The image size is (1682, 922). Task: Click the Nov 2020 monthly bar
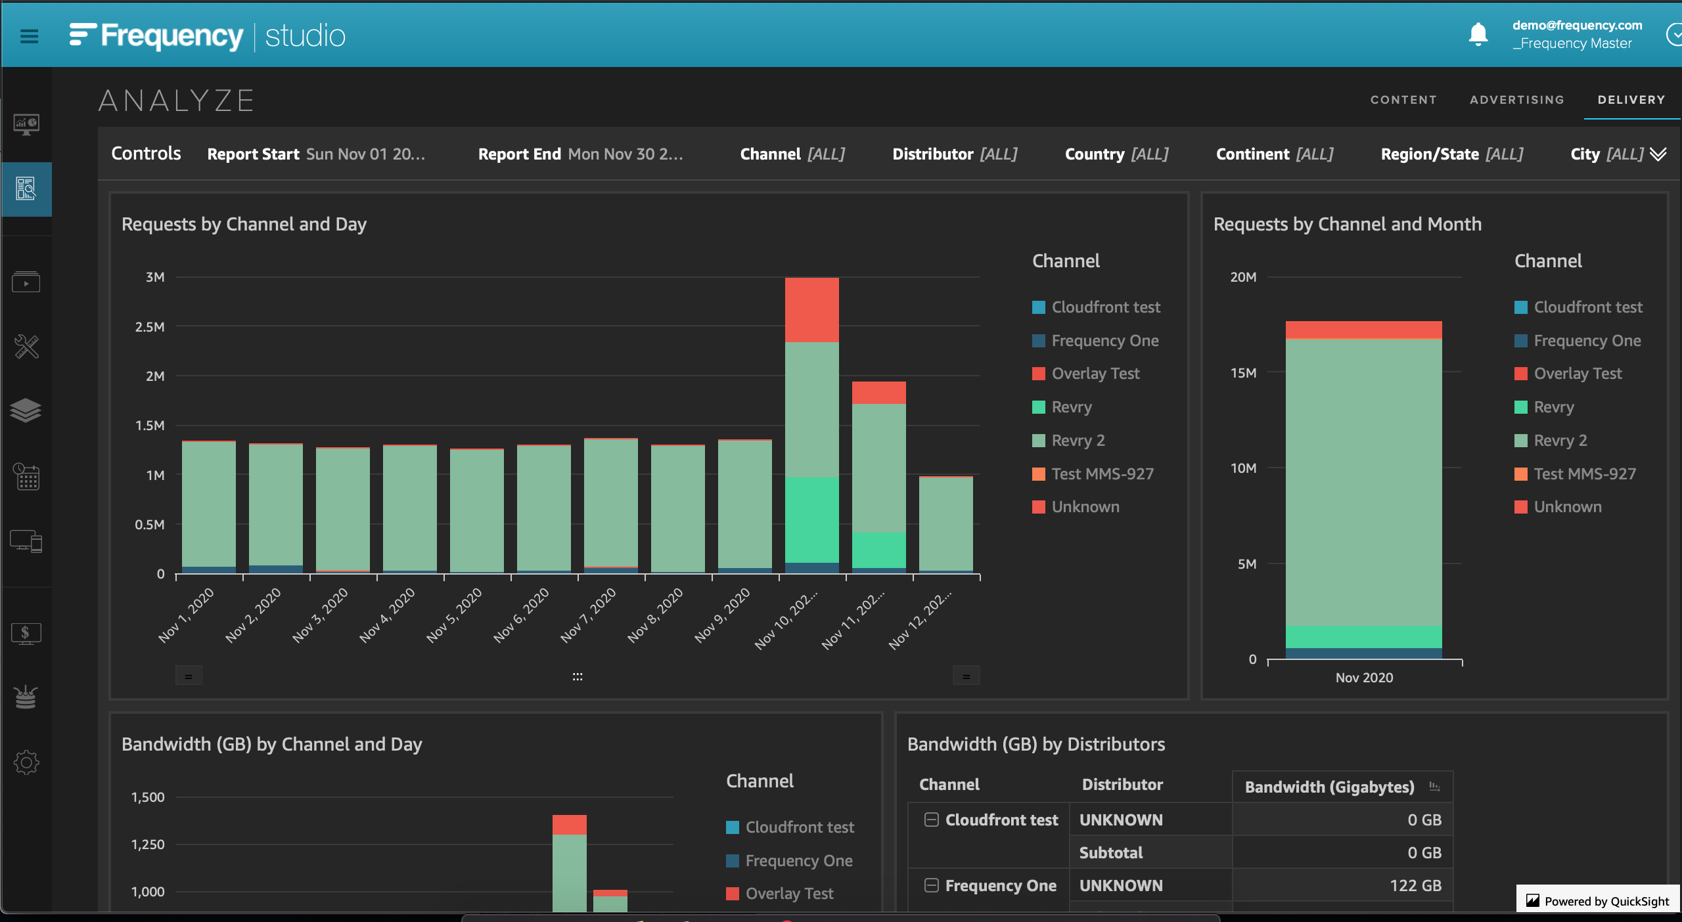pyautogui.click(x=1363, y=490)
